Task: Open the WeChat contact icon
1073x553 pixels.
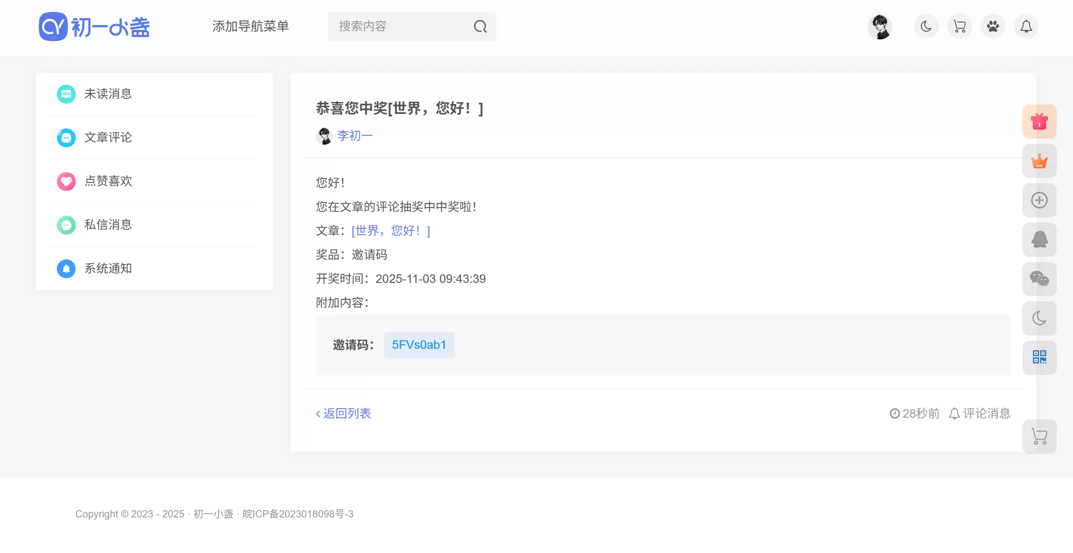Action: point(1039,279)
